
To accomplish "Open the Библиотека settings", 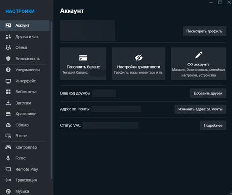I will point(25,92).
